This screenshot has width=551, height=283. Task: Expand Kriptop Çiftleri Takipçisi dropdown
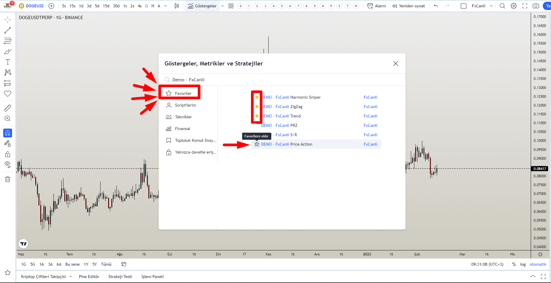click(x=71, y=277)
